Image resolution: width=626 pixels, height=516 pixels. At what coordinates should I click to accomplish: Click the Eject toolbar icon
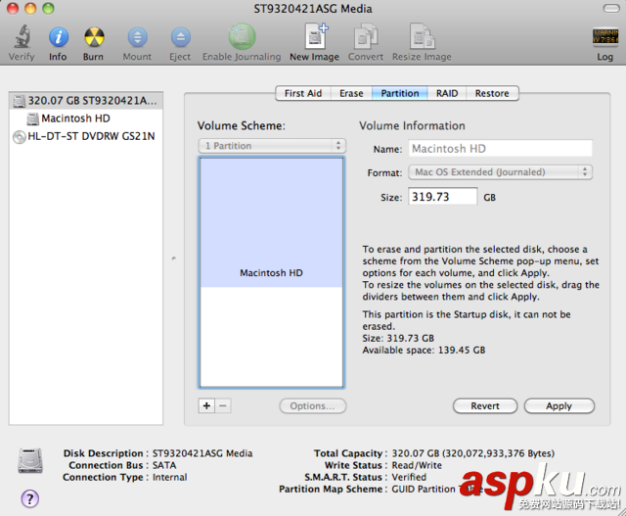click(x=180, y=37)
